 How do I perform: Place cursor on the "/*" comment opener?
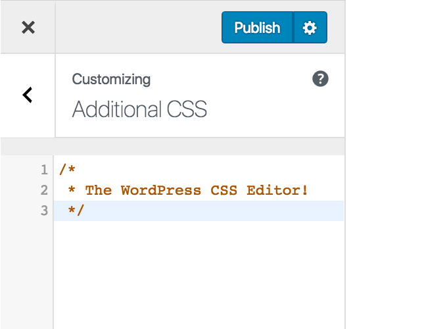[67, 169]
